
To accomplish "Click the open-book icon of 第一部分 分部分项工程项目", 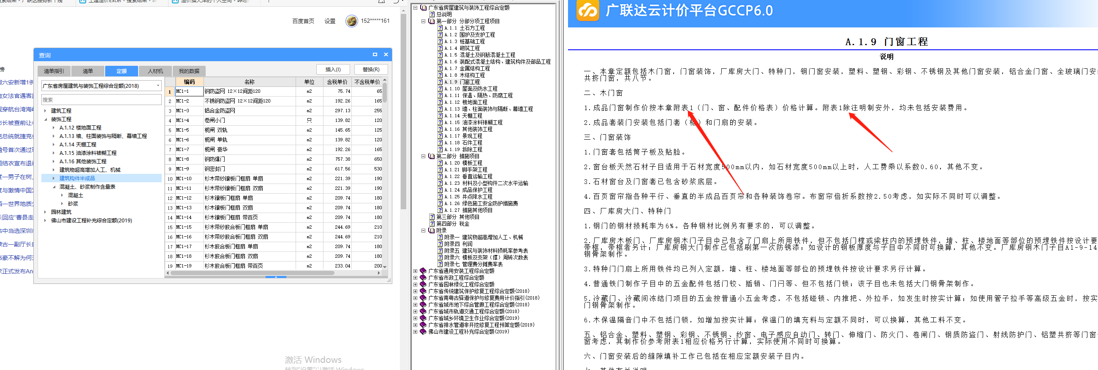I will (431, 21).
